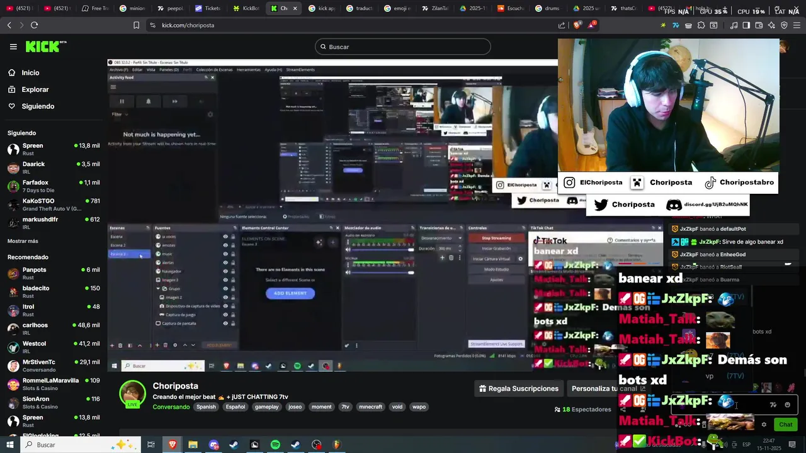
Task: Switch to the KickBot browser tab
Action: (x=246, y=8)
